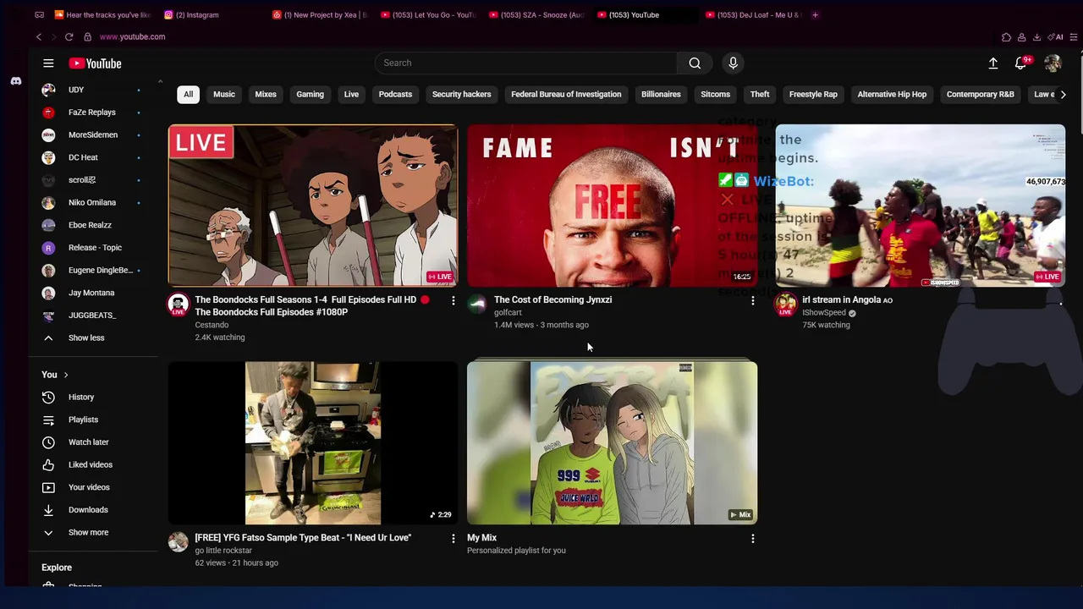Switch to the Instagram browser tab
The height and width of the screenshot is (609, 1083).
click(196, 14)
